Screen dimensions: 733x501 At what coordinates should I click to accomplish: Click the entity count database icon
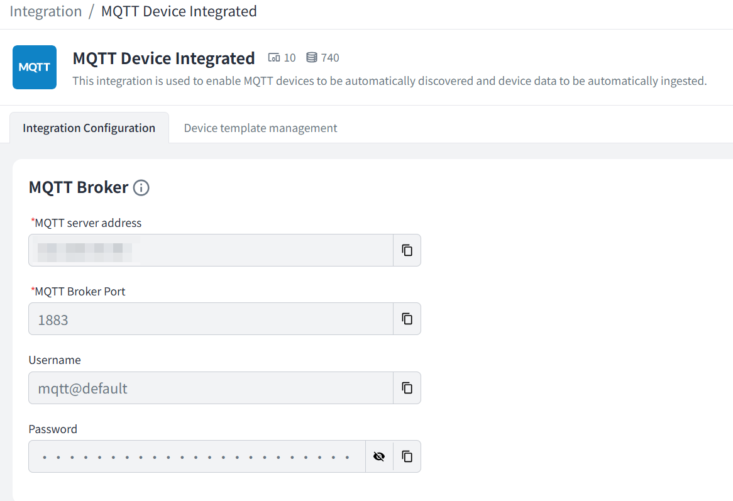pos(312,58)
